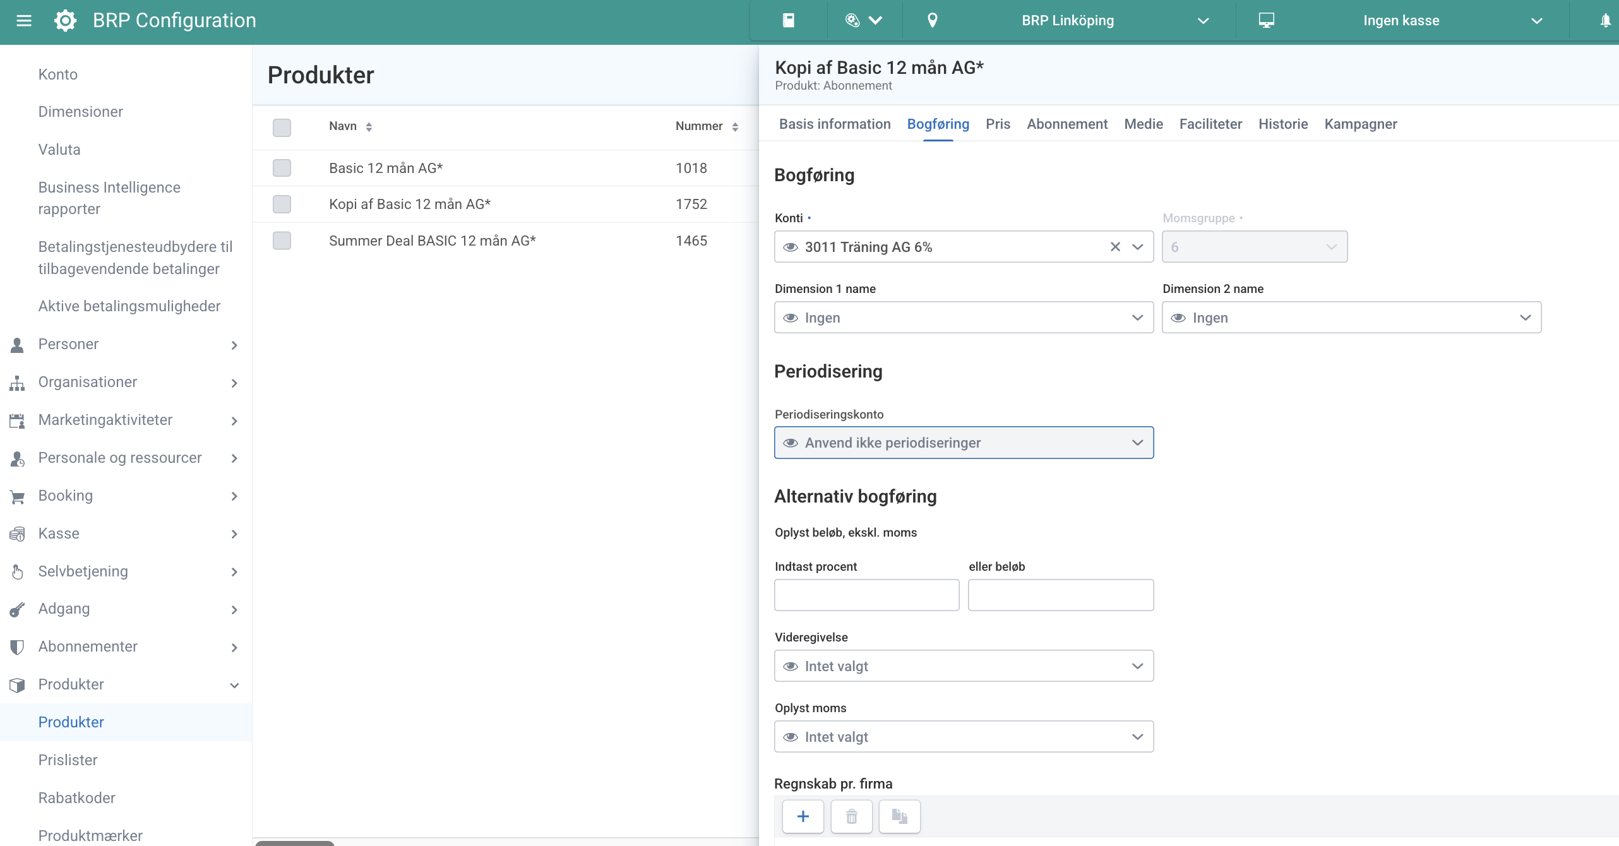Image resolution: width=1619 pixels, height=846 pixels.
Task: Clear the selected Konti account value
Action: [1115, 247]
